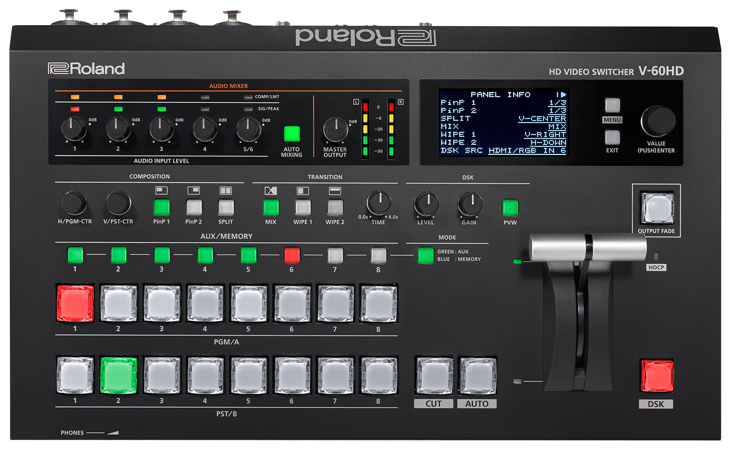Select red PGM/A source button 1

75,304
